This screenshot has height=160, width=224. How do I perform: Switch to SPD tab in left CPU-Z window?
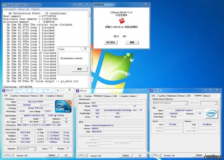[42, 96]
